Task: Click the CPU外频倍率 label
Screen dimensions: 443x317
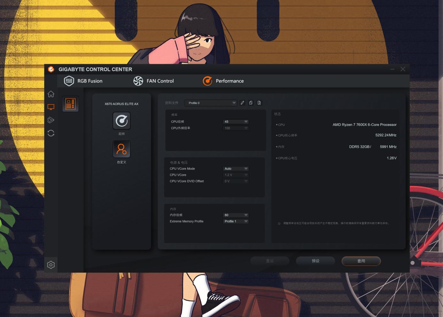Action: point(181,128)
